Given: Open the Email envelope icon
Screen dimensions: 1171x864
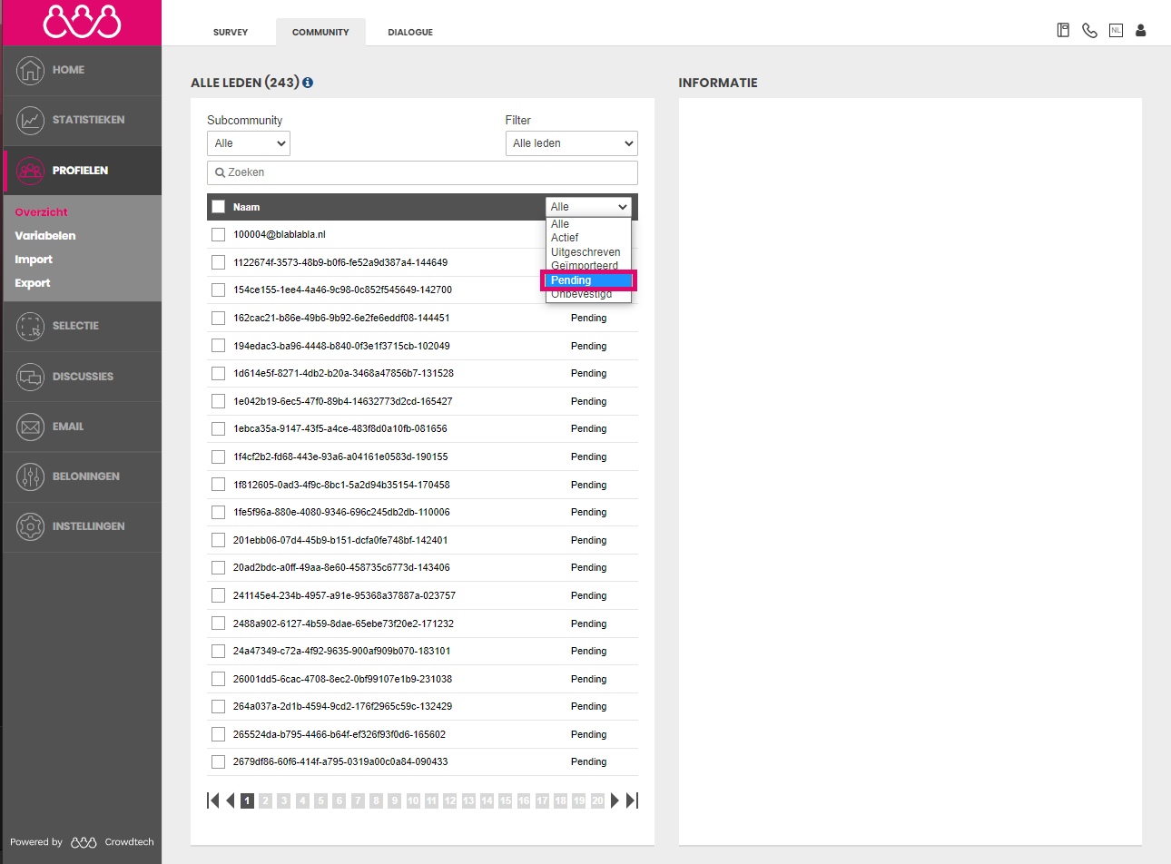Looking at the screenshot, I should click(x=31, y=427).
